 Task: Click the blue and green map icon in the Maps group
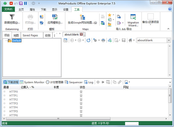[103, 23]
